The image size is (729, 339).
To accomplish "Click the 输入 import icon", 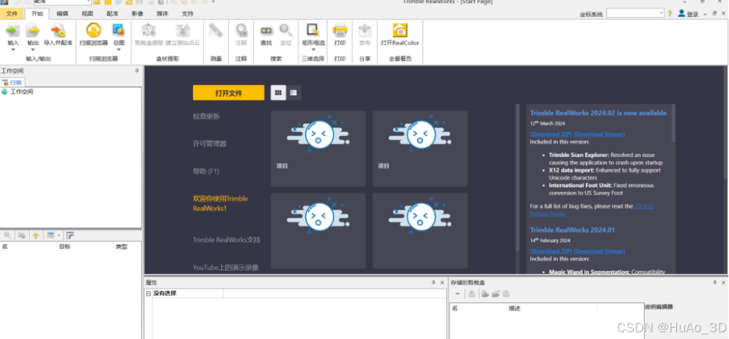I will point(13,30).
